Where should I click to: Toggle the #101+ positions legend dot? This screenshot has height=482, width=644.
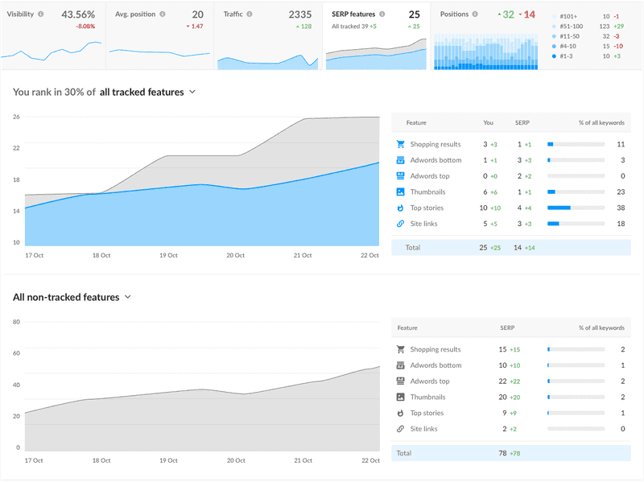553,14
